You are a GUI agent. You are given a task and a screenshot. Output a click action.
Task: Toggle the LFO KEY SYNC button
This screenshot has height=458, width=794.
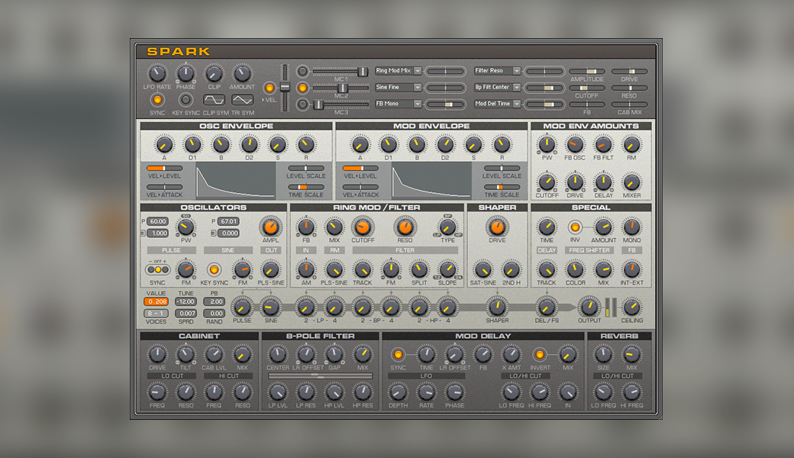coord(186,100)
